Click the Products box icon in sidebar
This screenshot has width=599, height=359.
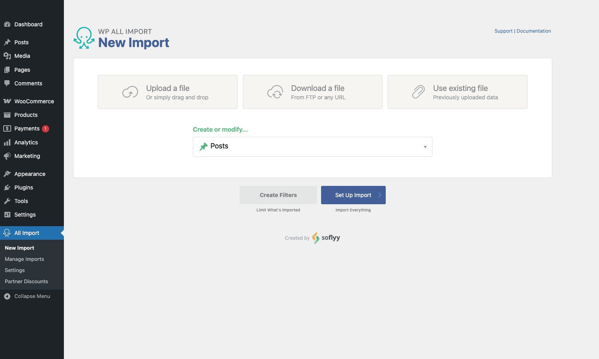pos(7,115)
